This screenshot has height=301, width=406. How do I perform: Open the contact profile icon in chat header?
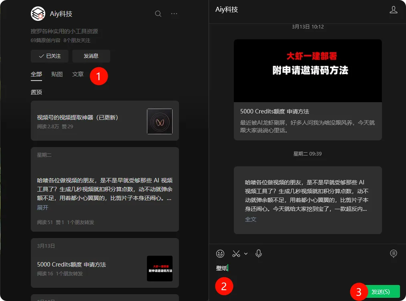(x=393, y=10)
